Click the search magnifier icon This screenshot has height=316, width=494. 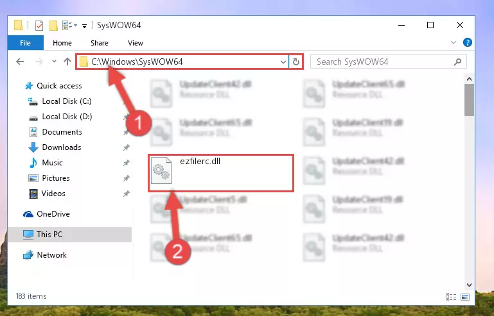tap(457, 62)
